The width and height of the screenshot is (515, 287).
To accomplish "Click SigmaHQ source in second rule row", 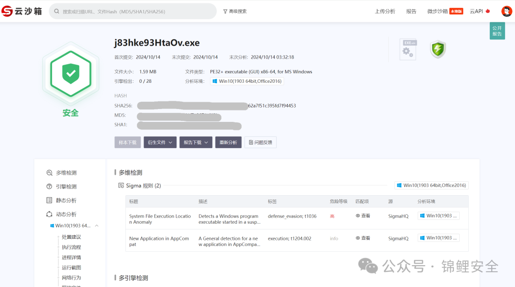I will pos(398,238).
